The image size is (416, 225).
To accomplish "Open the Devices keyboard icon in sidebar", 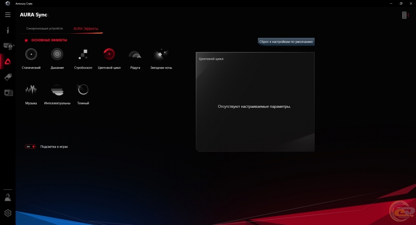I will pos(8,46).
